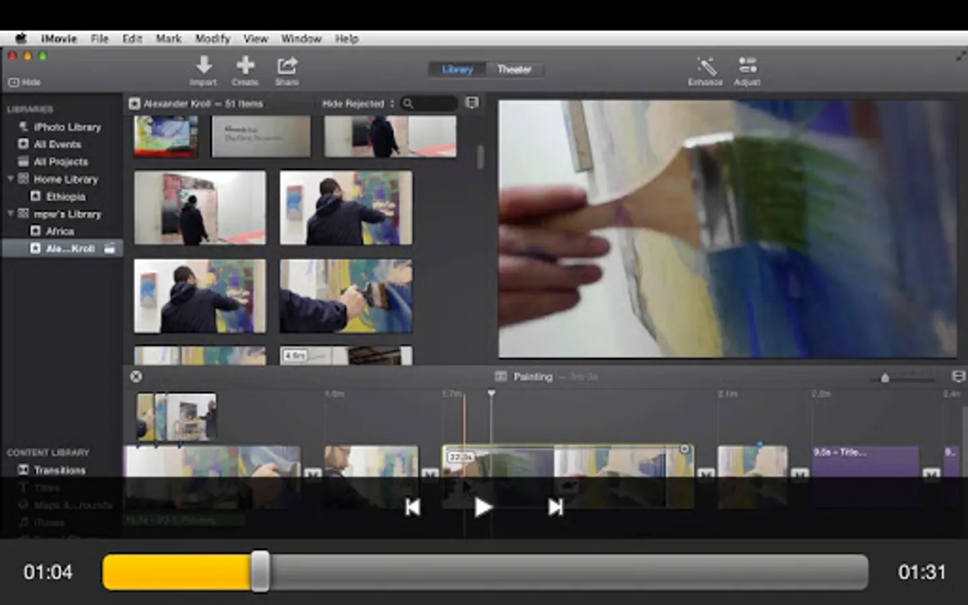
Task: Open the Hide Rejected dropdown
Action: (x=356, y=104)
